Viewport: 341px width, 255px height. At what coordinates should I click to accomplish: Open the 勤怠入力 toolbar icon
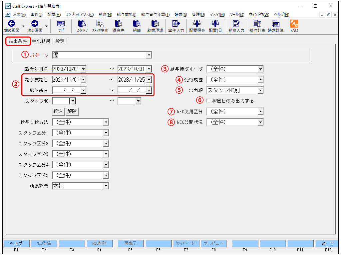point(236,24)
